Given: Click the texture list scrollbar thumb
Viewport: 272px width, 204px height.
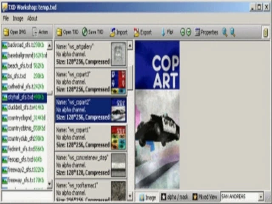Looking at the screenshot, I should tap(130, 77).
